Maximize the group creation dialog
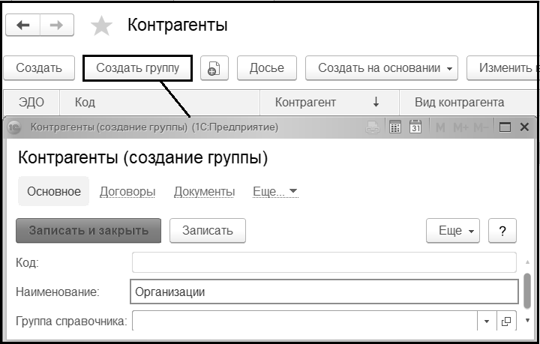The image size is (540, 344). pyautogui.click(x=505, y=127)
